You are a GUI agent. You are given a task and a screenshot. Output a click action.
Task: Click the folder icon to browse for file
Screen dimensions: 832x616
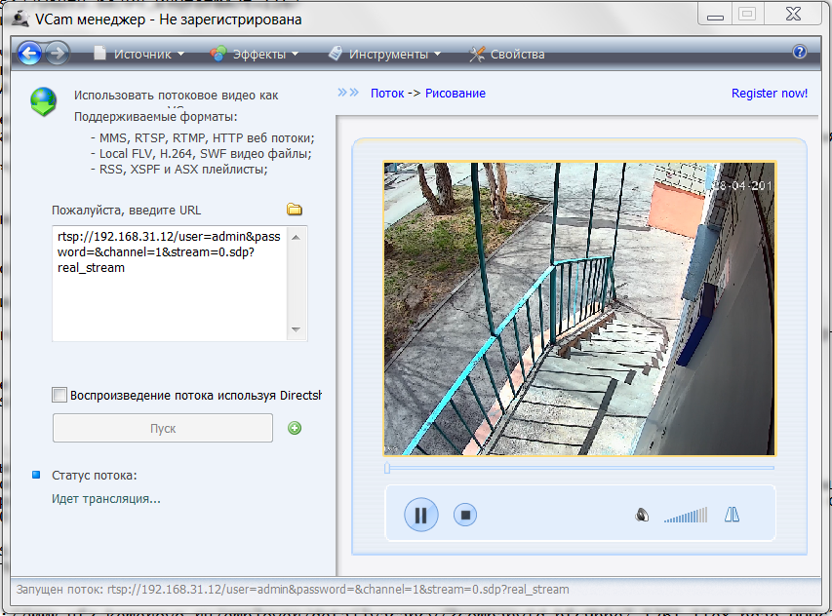coord(294,210)
